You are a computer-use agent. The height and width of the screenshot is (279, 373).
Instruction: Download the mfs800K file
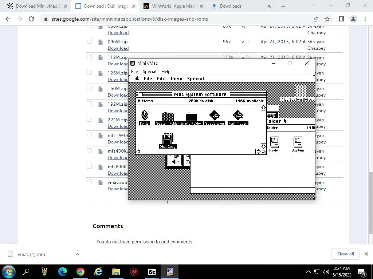[x=118, y=173]
